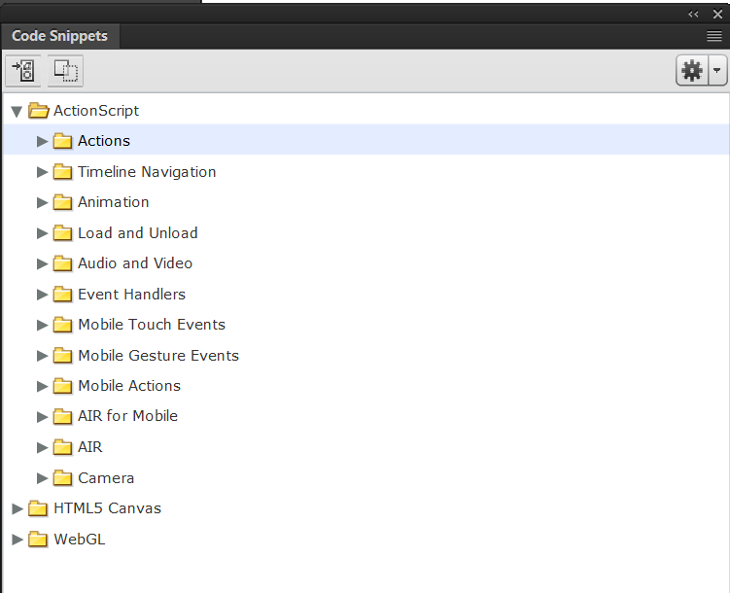Expand the WebGL folder arrow
The width and height of the screenshot is (730, 593).
17,540
